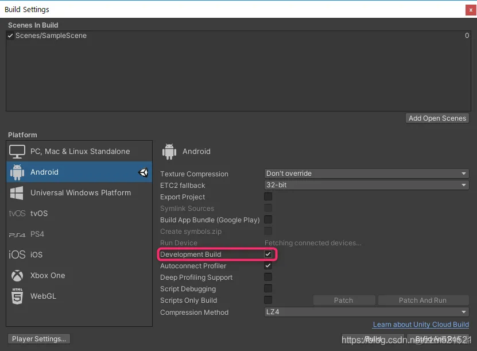Click the tvOS platform icon
The width and height of the screenshot is (477, 351).
pos(17,213)
